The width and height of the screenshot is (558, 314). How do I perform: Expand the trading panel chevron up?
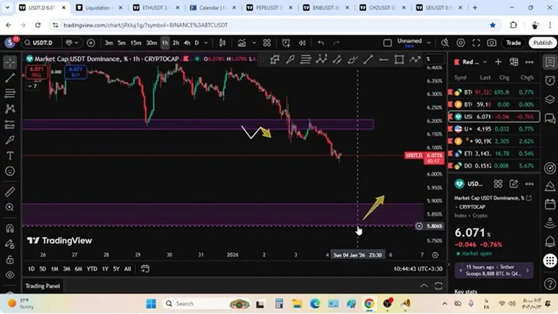pyautogui.click(x=424, y=286)
